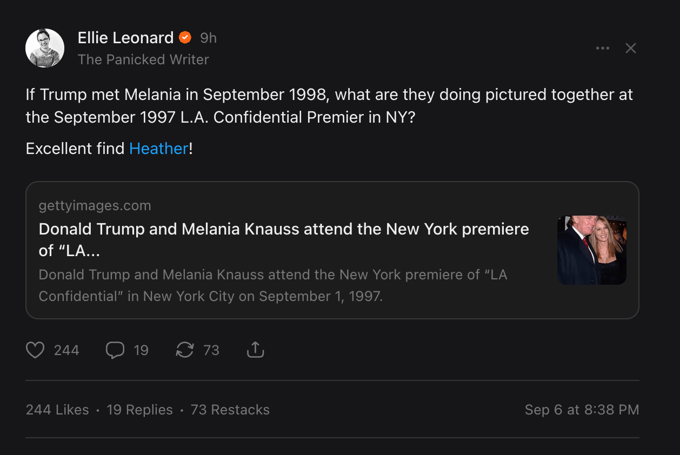
Task: Restack the post using the arrows icon
Action: (x=185, y=350)
